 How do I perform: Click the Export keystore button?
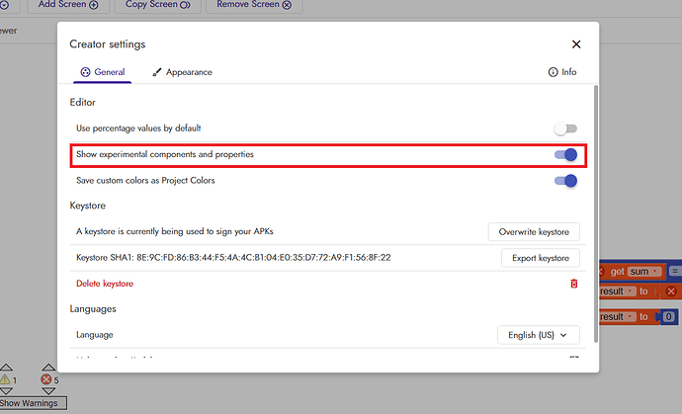point(534,258)
